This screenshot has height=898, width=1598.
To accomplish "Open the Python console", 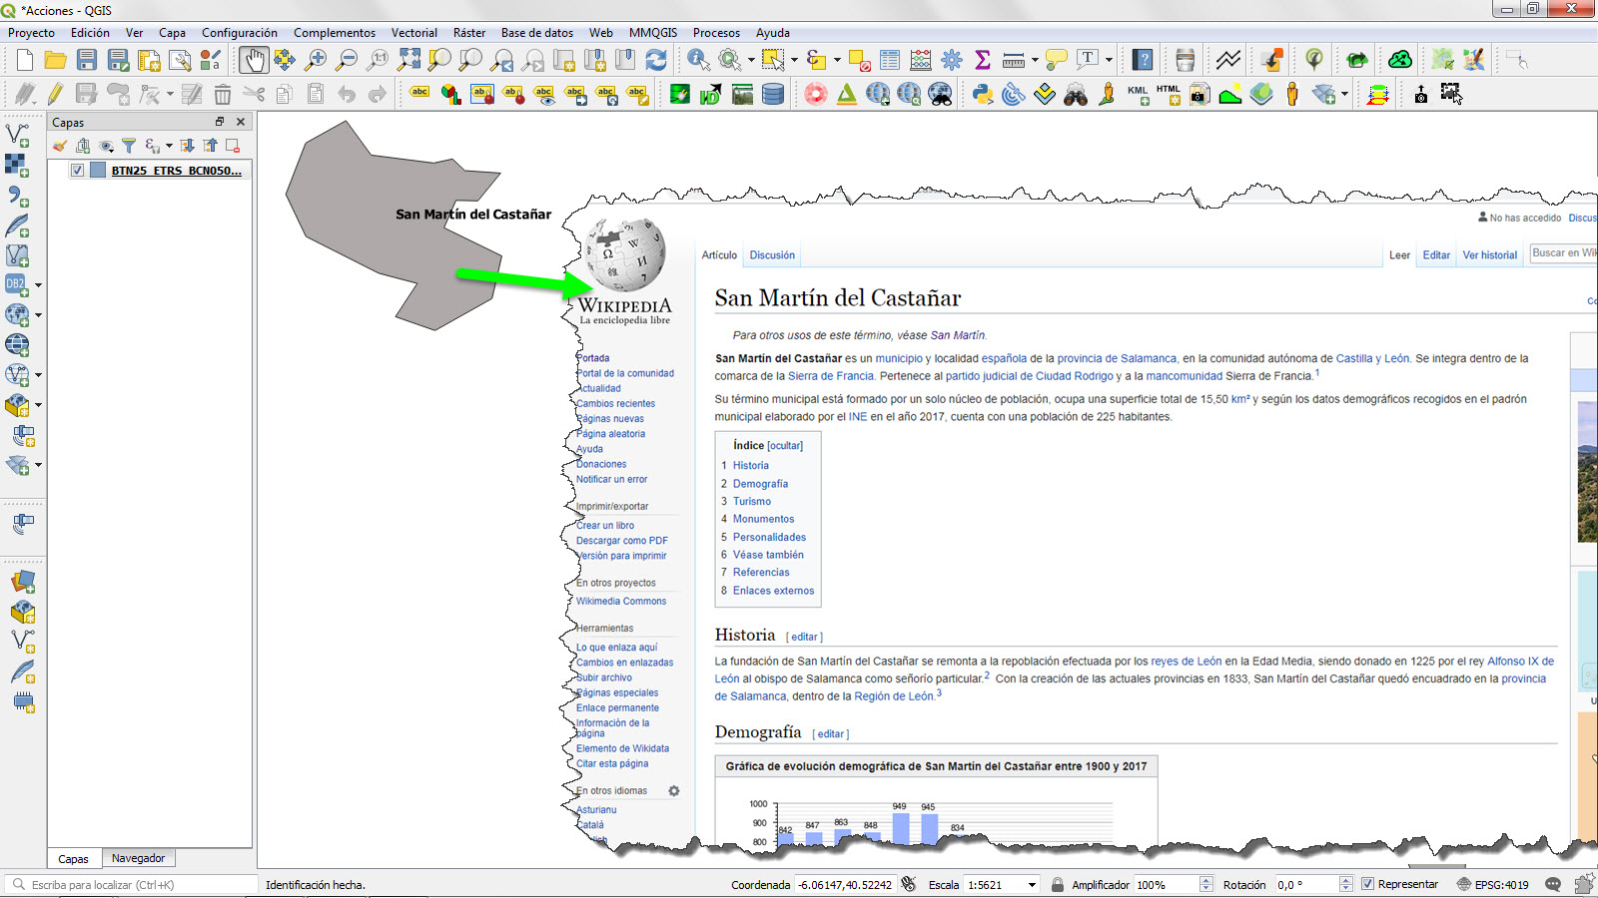I will [983, 95].
